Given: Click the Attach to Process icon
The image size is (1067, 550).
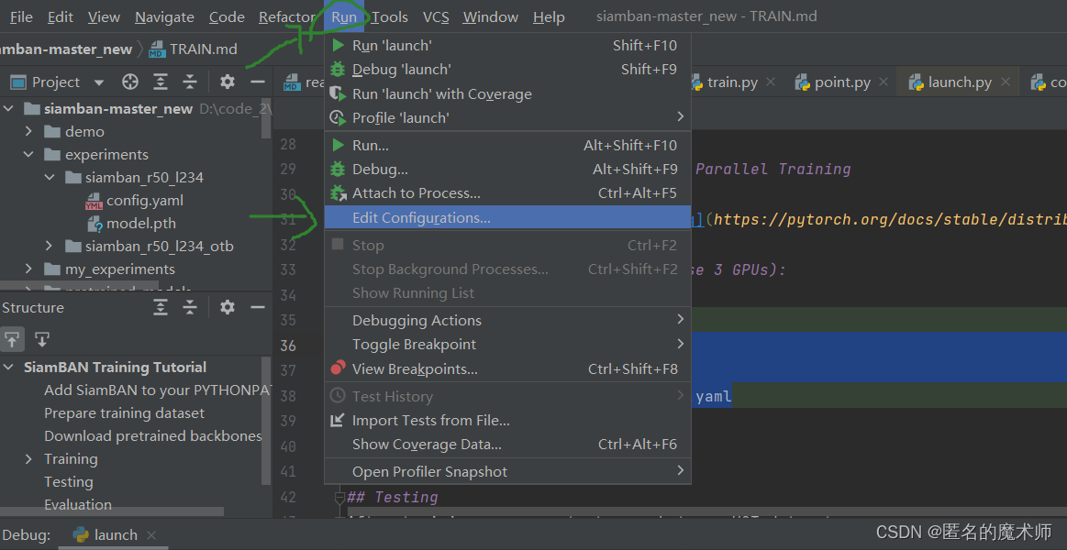Looking at the screenshot, I should [339, 192].
